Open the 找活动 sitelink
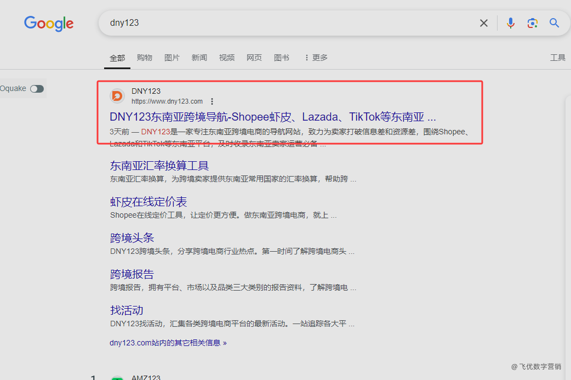571x380 pixels. [127, 310]
